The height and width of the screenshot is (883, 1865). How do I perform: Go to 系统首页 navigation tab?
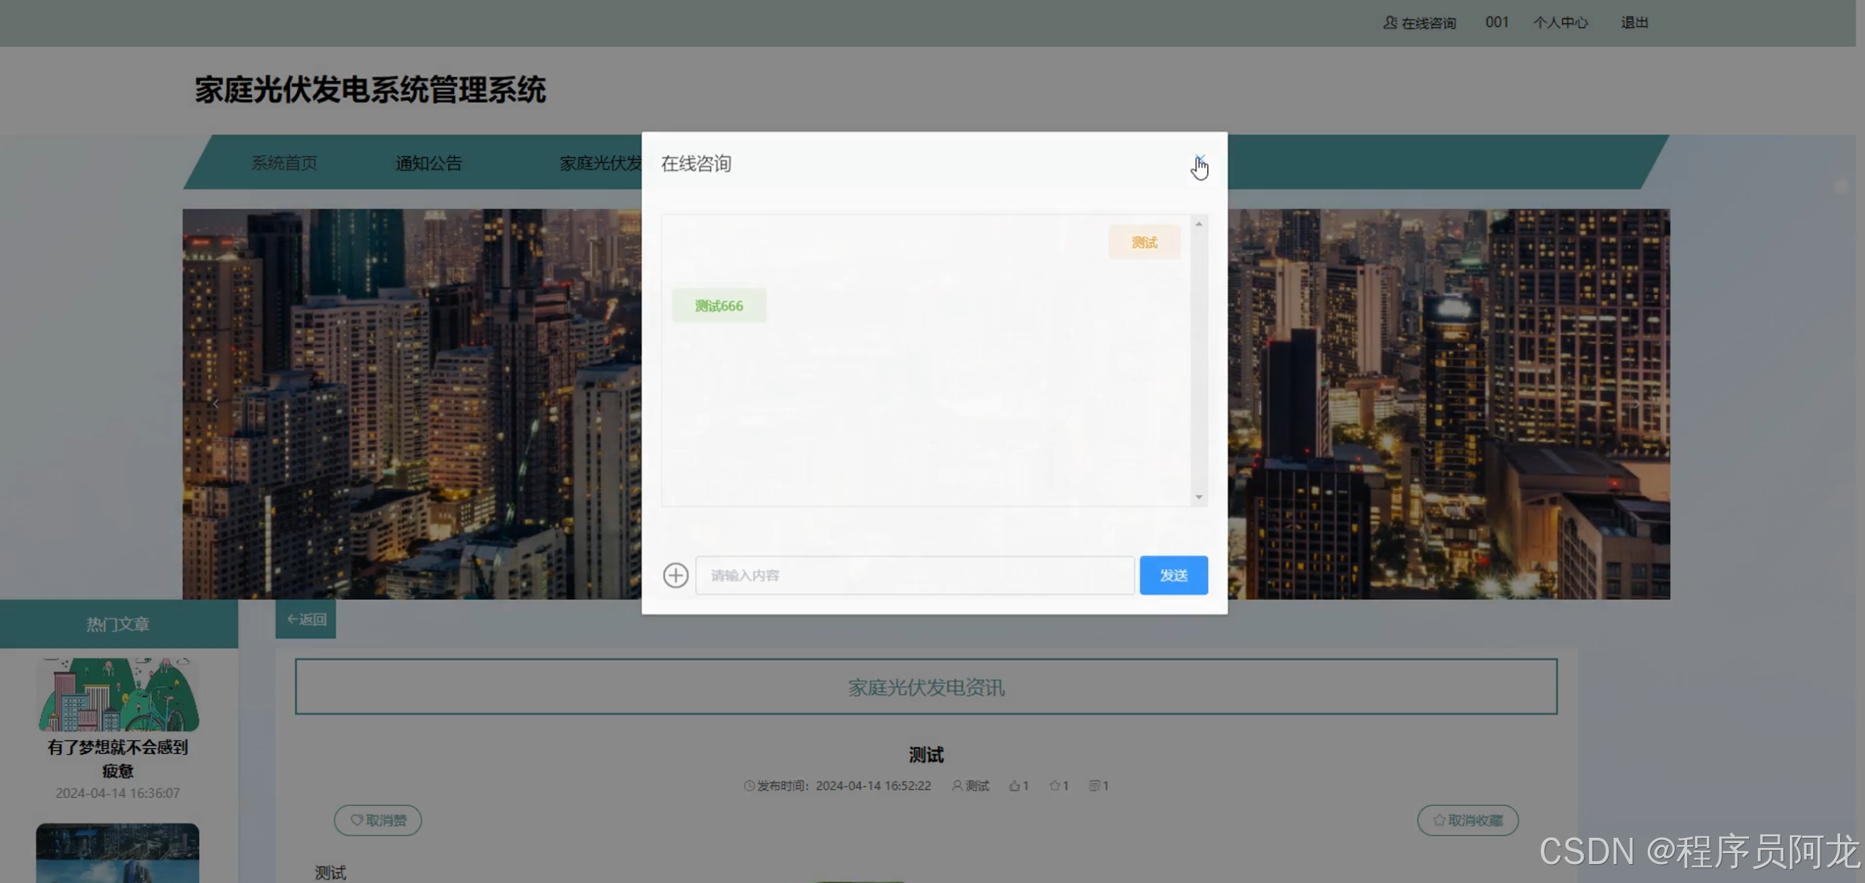click(284, 162)
